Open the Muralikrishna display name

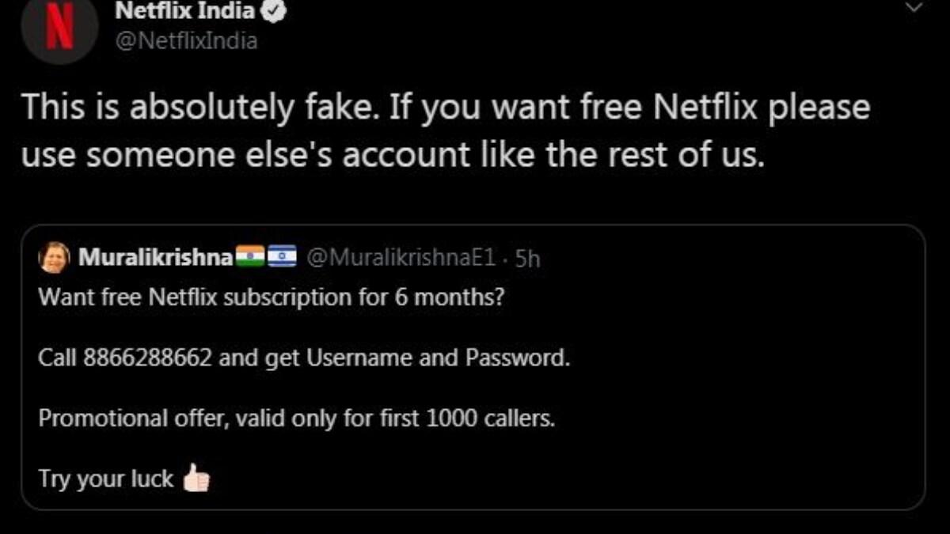point(155,257)
